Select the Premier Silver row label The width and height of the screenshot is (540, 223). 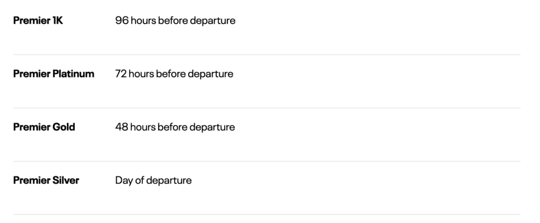tap(46, 180)
